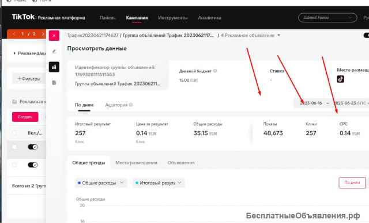Click the Итоговый результат value 257

80,133
